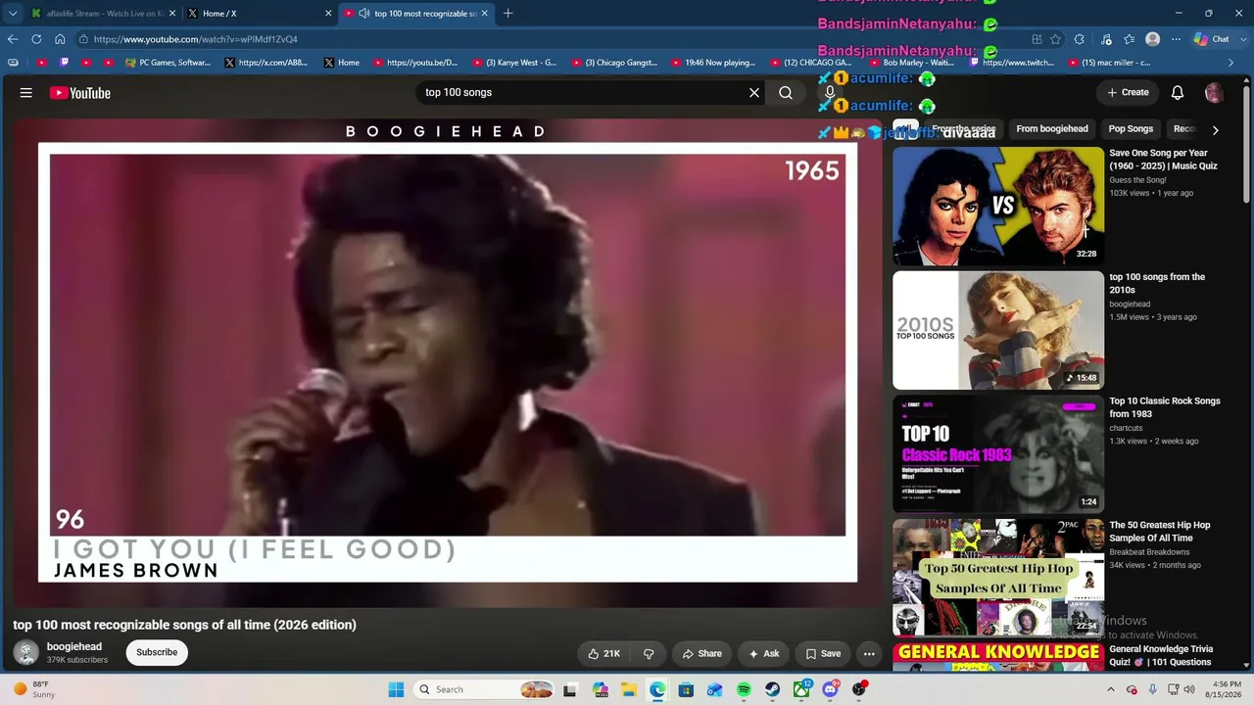The image size is (1254, 705).
Task: Subscribe to the boogiehead channel
Action: click(x=157, y=652)
